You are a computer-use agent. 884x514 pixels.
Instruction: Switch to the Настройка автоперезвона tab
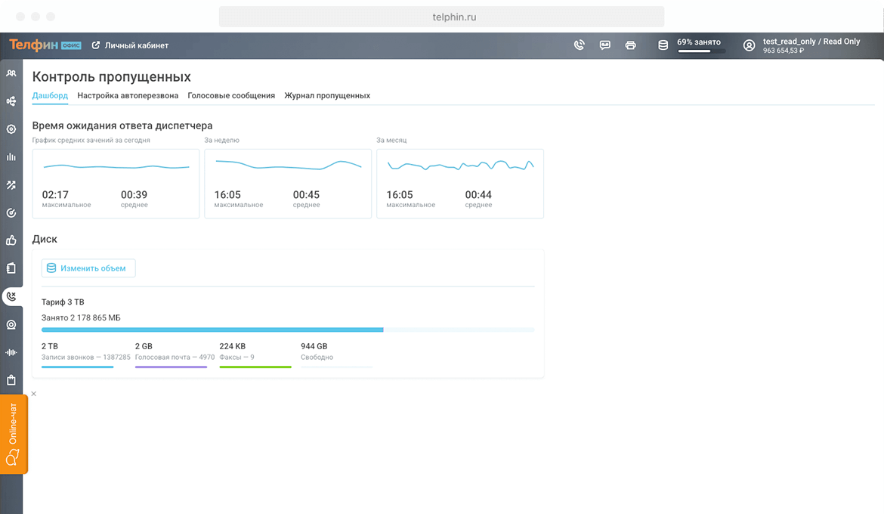[x=128, y=96]
